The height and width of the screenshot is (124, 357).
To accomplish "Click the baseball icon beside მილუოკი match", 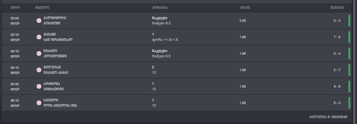I will coord(39,70).
